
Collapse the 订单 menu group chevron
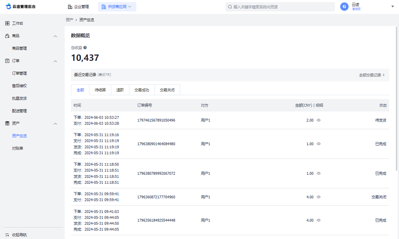tap(55, 61)
